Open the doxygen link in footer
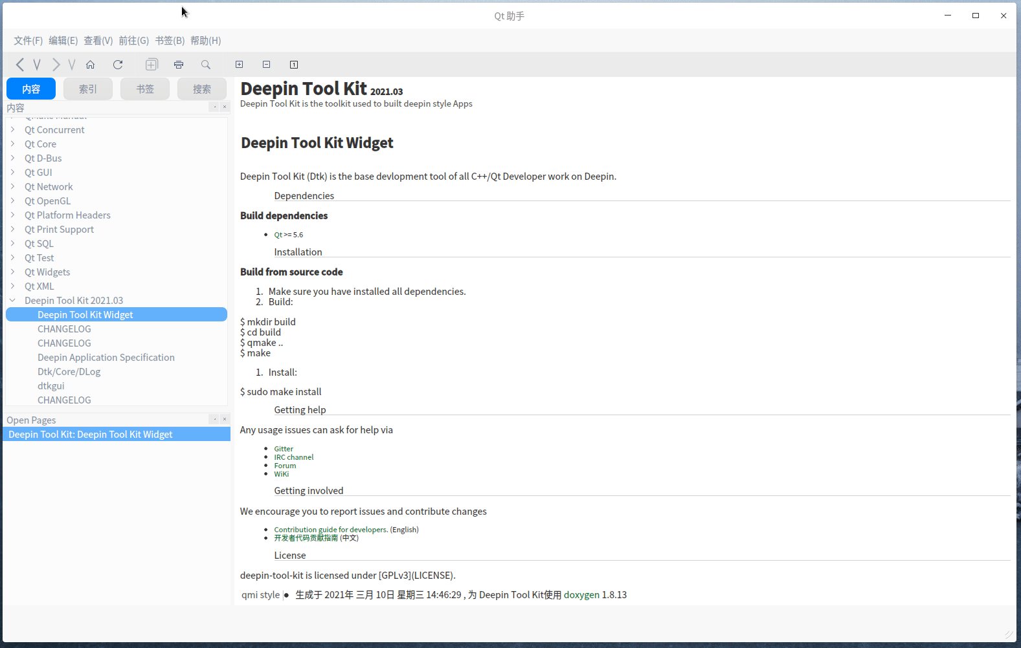1021x648 pixels. (581, 595)
